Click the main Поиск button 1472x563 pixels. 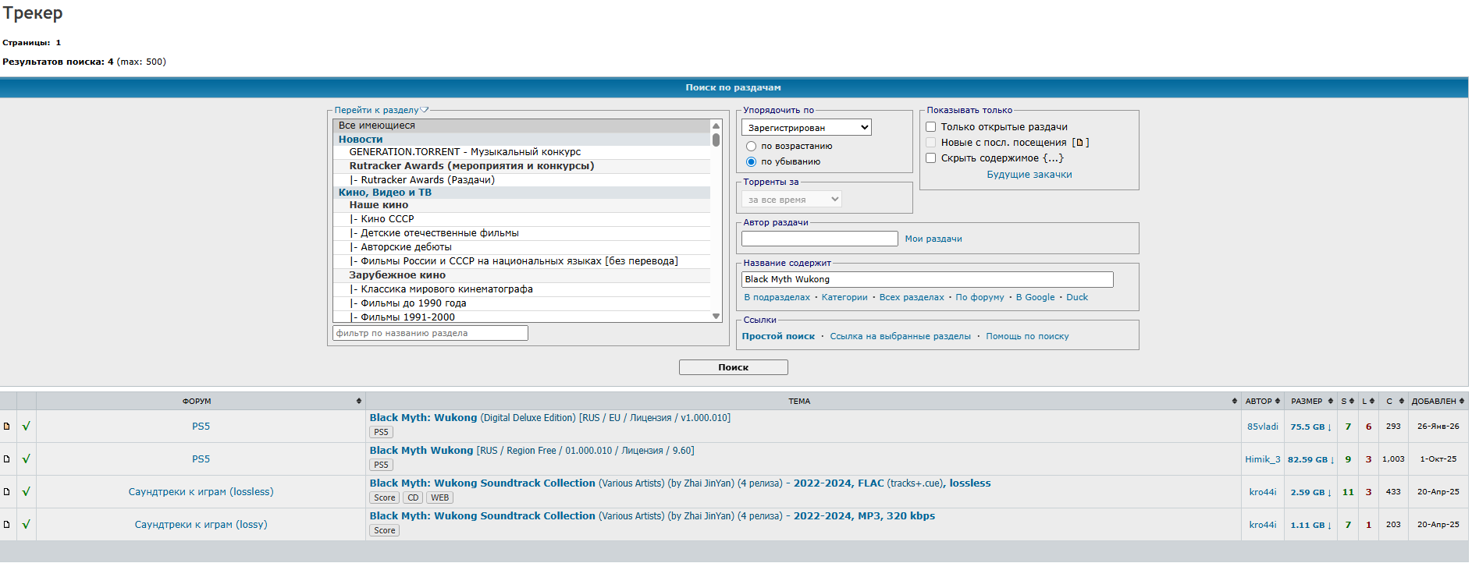734,367
